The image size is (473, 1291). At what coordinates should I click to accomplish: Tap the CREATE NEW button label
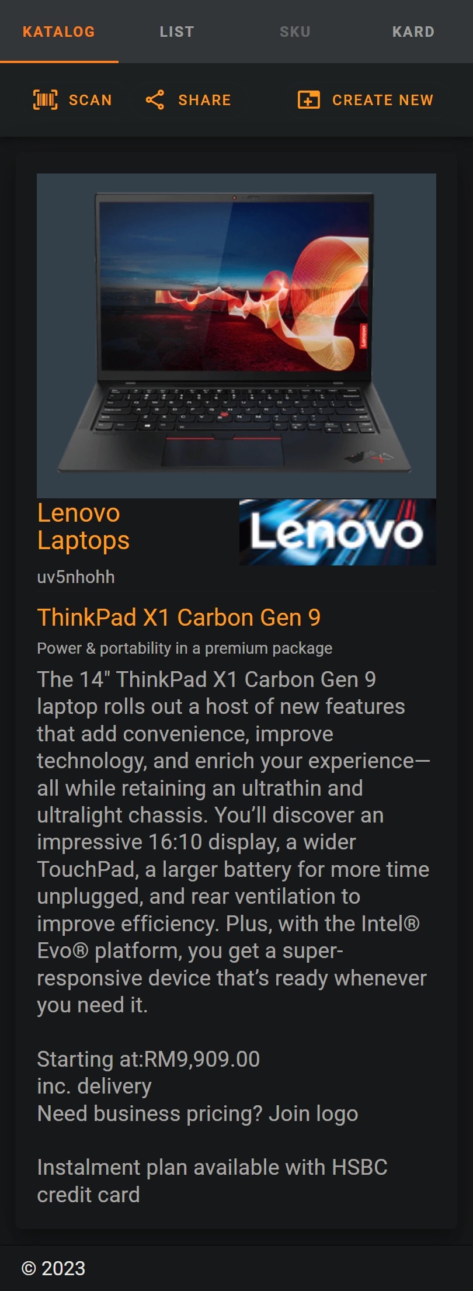pyautogui.click(x=383, y=100)
